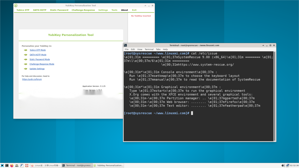Open the Settings tab in YubiKey tool
This screenshot has height=168, width=299.
tap(103, 10)
